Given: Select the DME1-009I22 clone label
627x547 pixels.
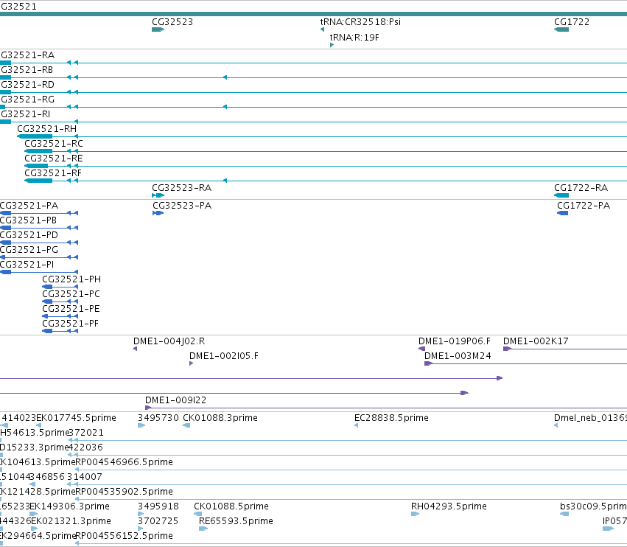Looking at the screenshot, I should click(x=176, y=400).
